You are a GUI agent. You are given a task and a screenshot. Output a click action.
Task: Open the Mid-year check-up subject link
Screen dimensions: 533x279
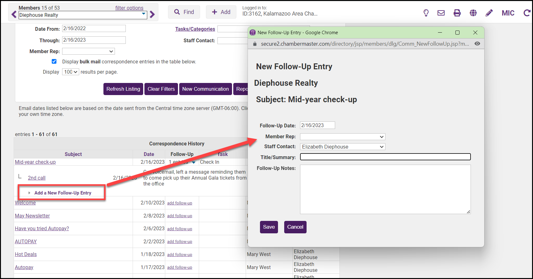[x=35, y=162]
